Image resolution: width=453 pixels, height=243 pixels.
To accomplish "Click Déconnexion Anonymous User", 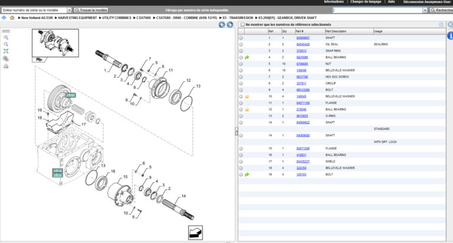I will coord(426,2).
